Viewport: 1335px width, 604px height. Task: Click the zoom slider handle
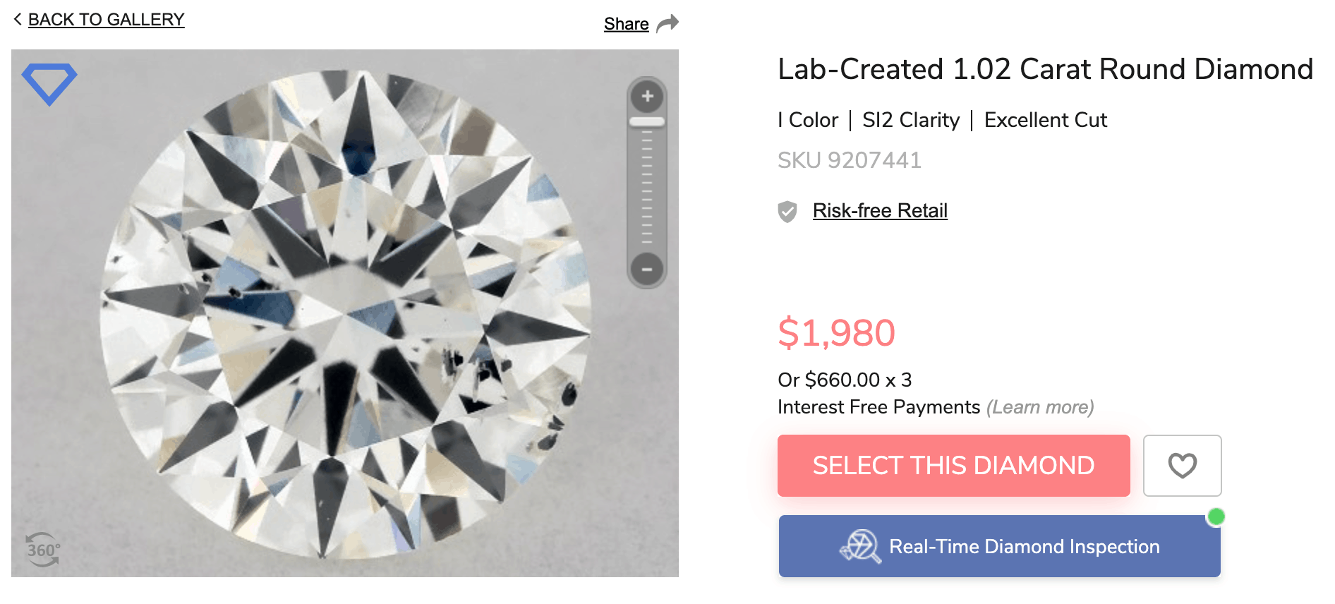(x=647, y=122)
